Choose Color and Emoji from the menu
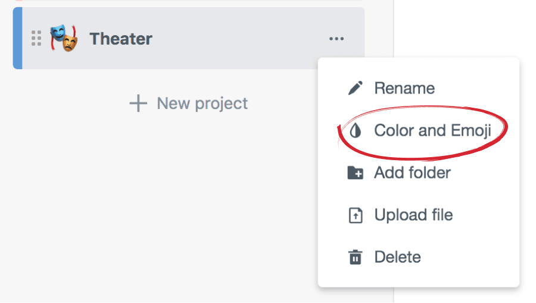Viewport: 536px width, 303px height. (x=432, y=130)
